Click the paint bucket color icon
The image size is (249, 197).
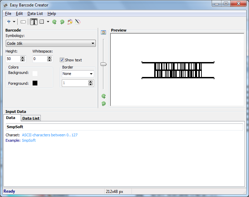click(x=70, y=22)
